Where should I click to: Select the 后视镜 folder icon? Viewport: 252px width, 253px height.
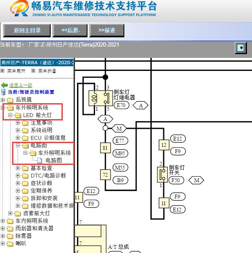click(x=10, y=100)
